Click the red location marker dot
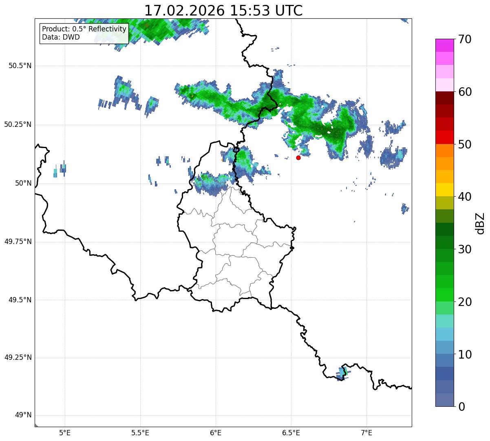 point(298,157)
